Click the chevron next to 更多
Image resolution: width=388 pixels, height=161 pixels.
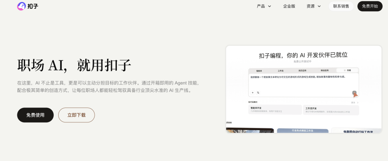pos(358,102)
